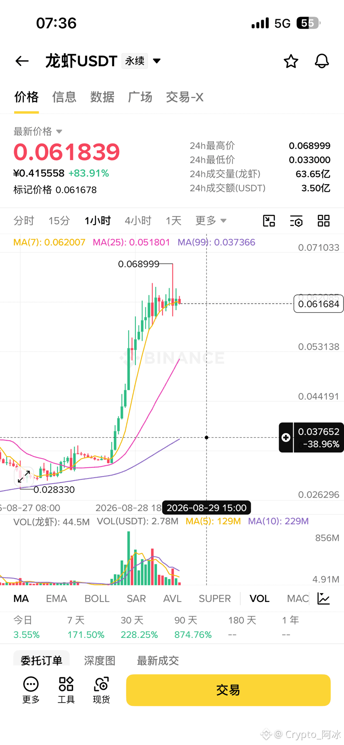344x745 pixels.
Task: Select the 15分 chart interval
Action: pyautogui.click(x=59, y=220)
